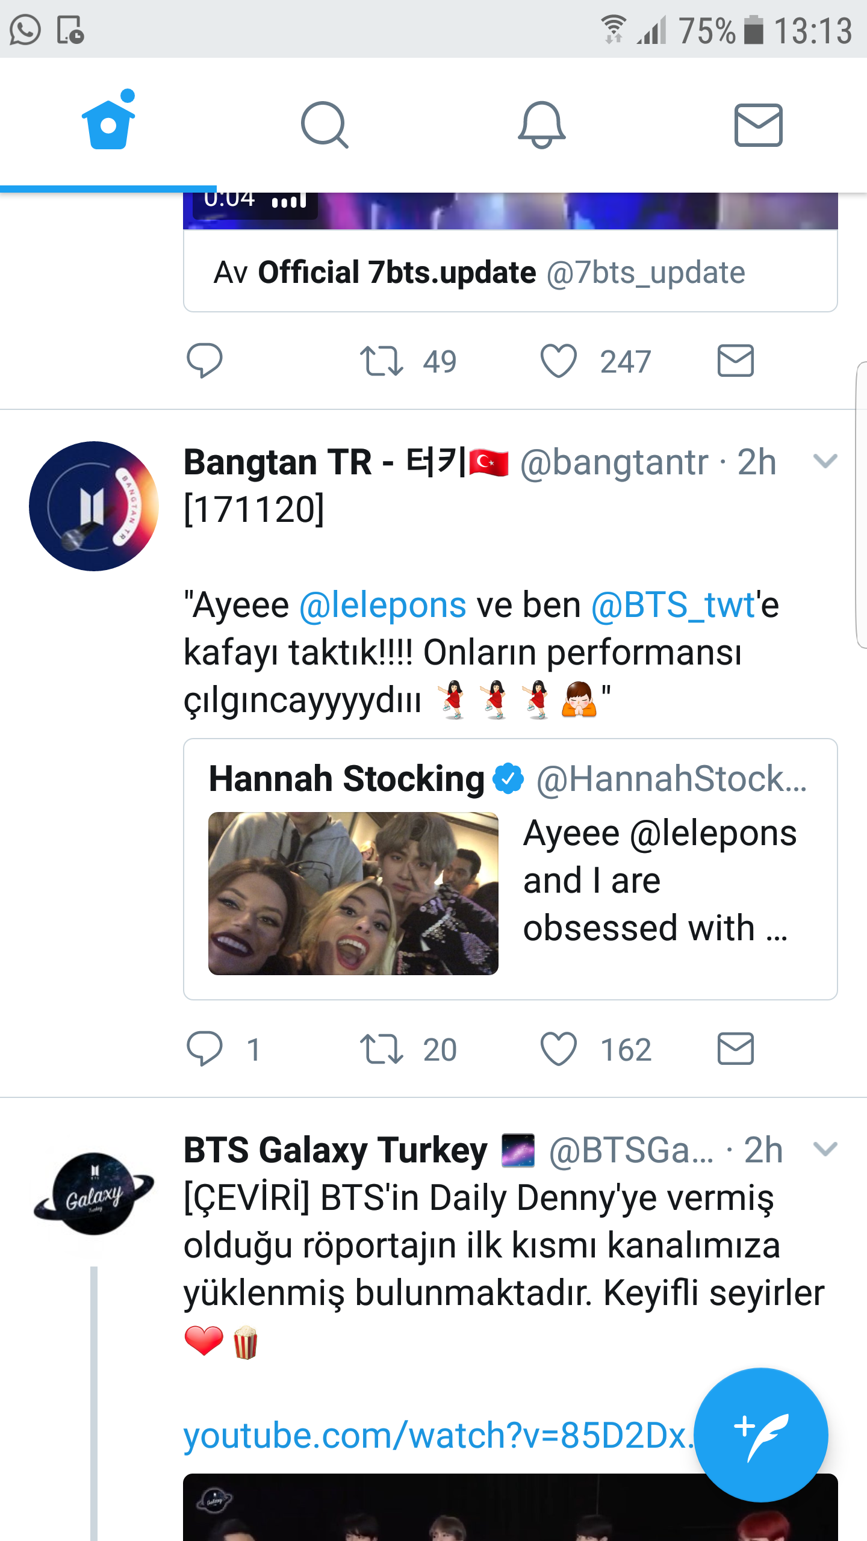
Task: Reply to the Bangtan TR tweet
Action: pos(205,1049)
